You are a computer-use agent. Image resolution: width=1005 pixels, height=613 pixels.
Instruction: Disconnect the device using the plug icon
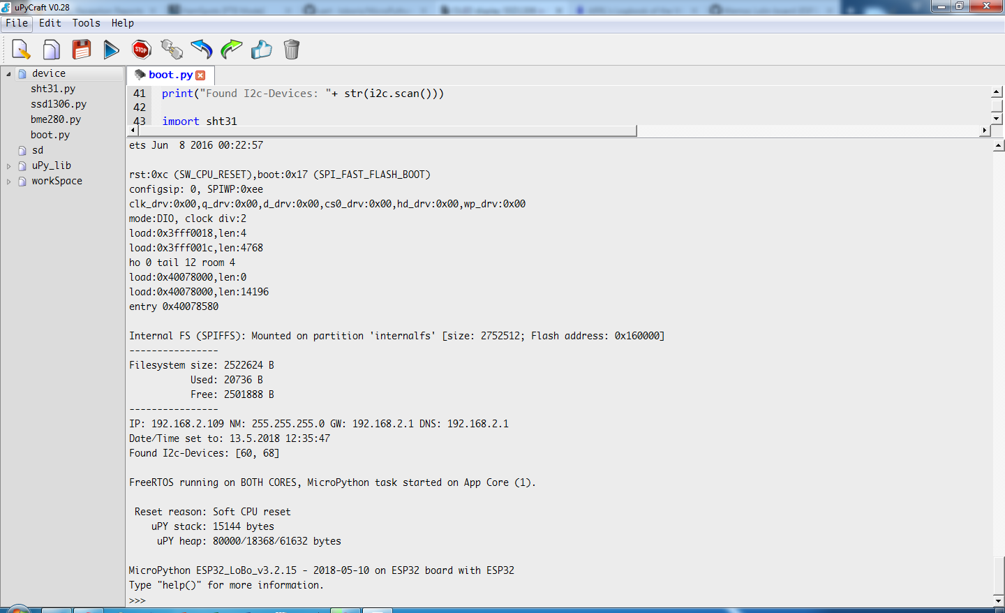[172, 49]
